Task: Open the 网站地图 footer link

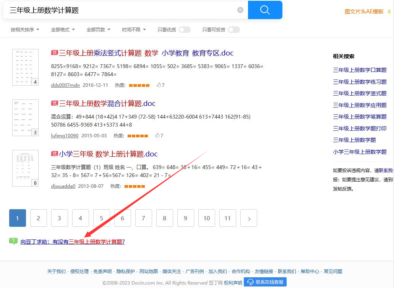Action: pyautogui.click(x=149, y=272)
